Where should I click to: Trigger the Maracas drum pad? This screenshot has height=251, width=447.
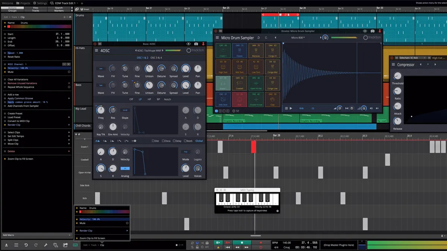pyautogui.click(x=256, y=51)
